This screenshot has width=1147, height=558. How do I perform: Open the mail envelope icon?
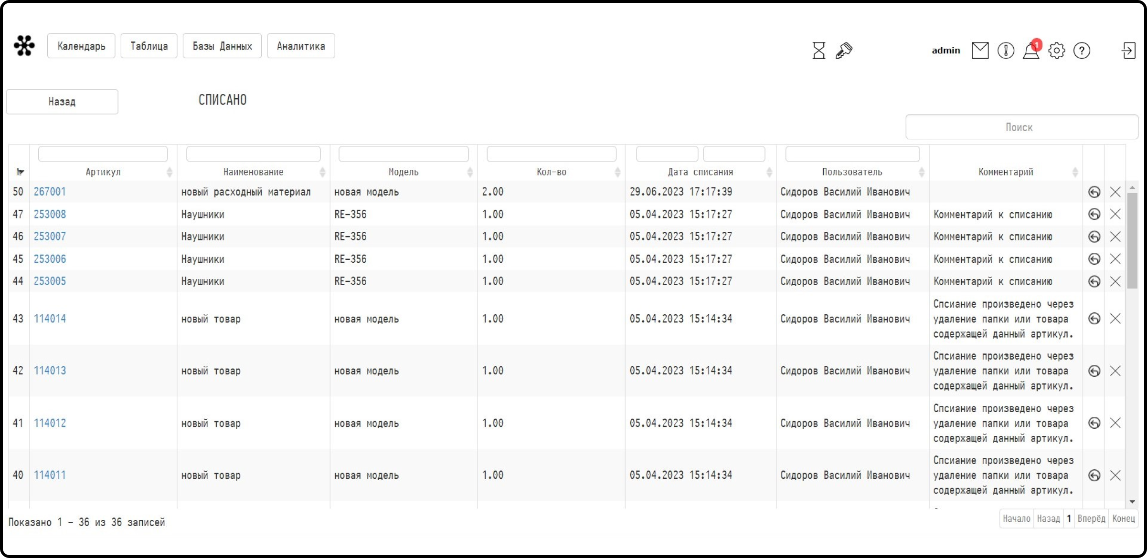coord(980,50)
